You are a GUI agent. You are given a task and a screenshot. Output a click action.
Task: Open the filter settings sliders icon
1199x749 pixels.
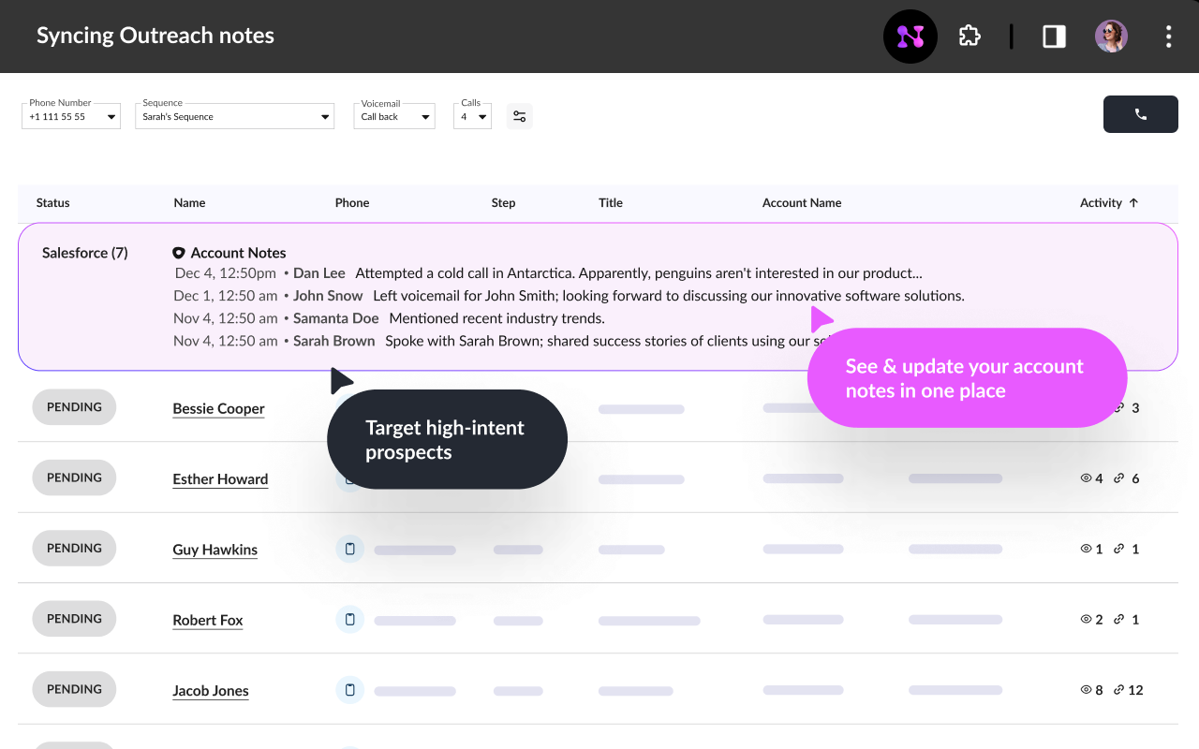(x=519, y=116)
